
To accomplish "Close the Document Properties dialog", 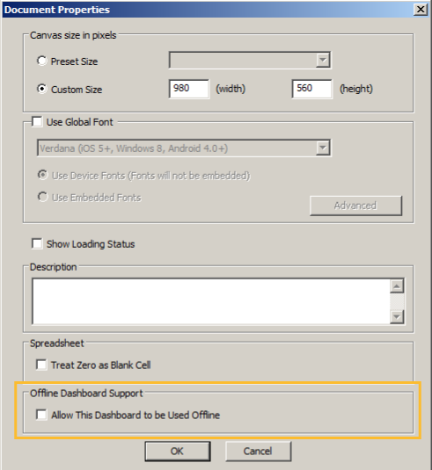I will point(421,10).
